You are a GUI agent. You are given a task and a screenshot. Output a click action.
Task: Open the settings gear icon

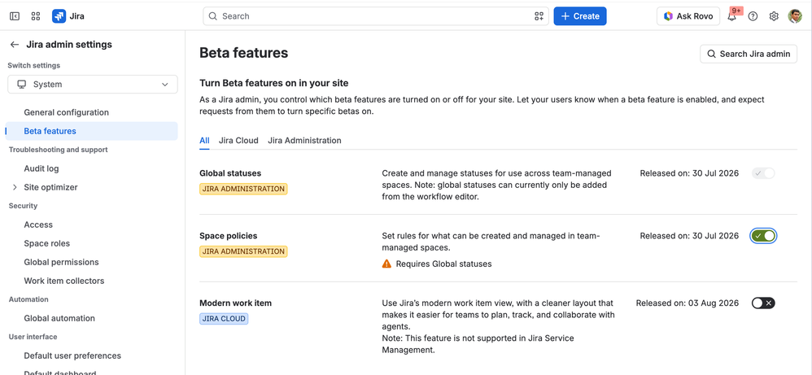(x=774, y=16)
